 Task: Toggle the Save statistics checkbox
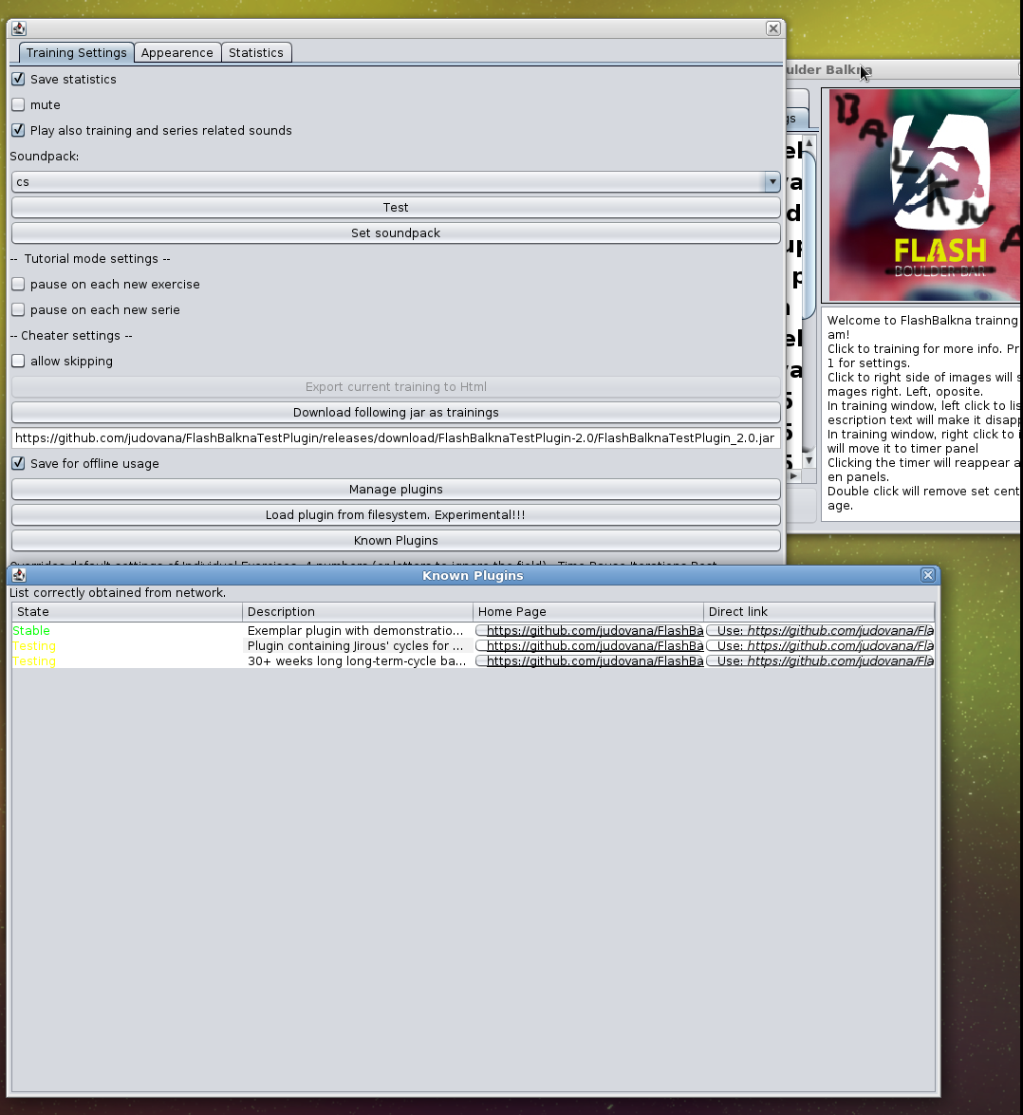(x=18, y=79)
